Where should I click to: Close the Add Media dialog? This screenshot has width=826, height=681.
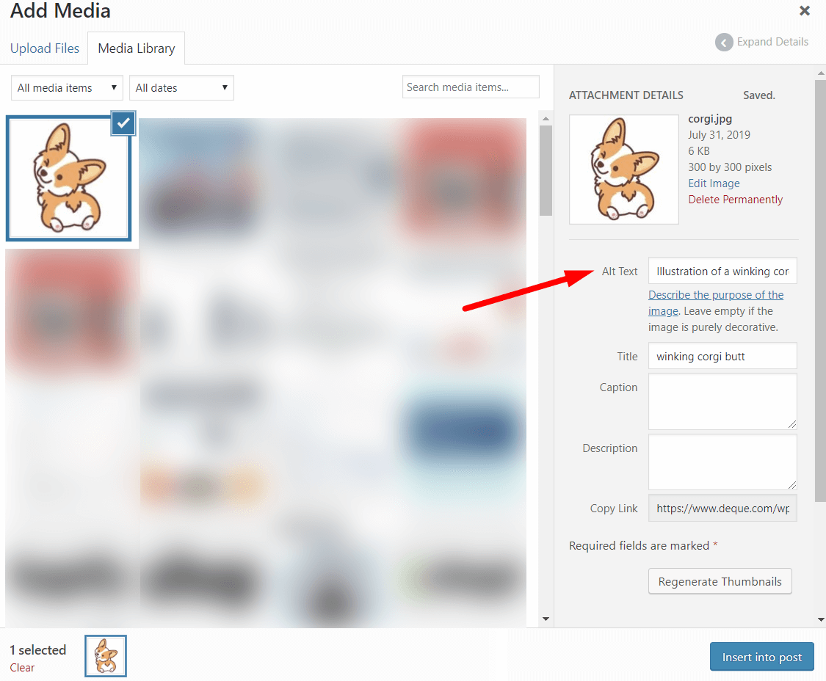804,10
